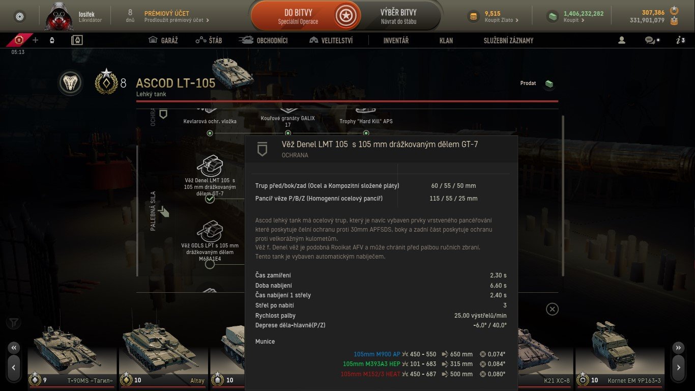Select the Trophy Hard Kill APS node
This screenshot has height=391, width=695.
coord(366,133)
